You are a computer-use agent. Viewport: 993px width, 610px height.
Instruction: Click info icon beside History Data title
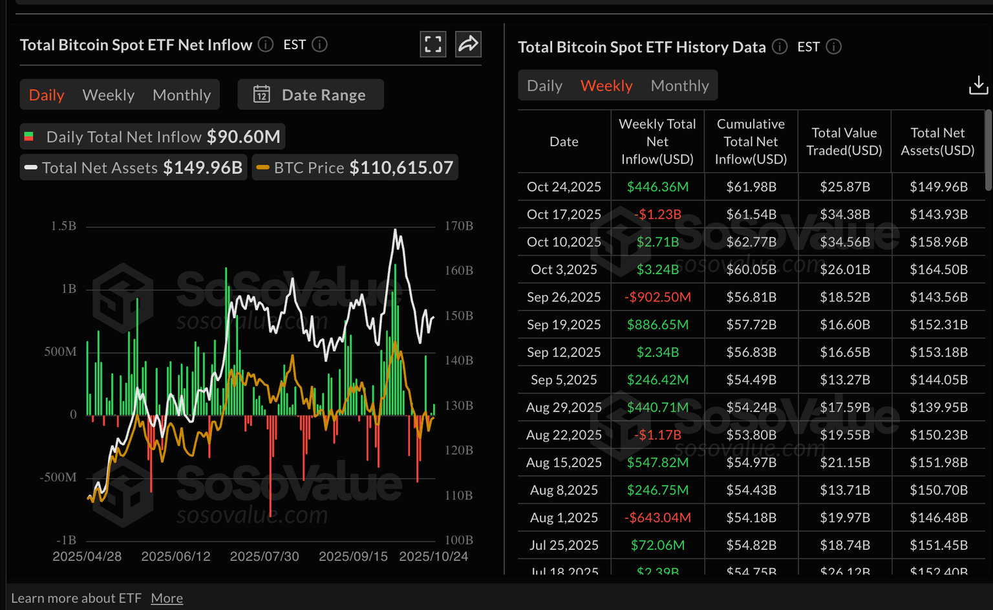tap(780, 47)
